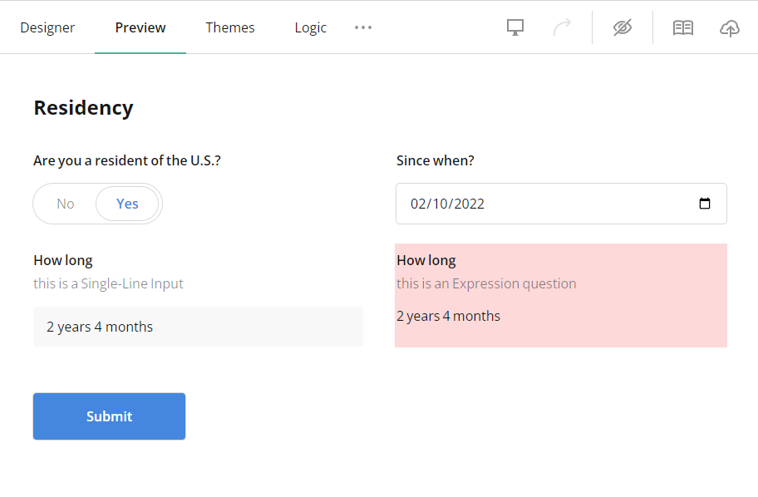Switch to the Logic tab
Viewport: 758px width, 497px height.
[x=310, y=27]
